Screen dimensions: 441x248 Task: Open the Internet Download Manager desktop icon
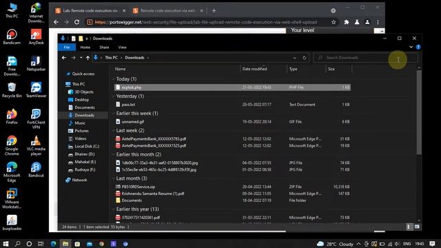[x=36, y=12]
